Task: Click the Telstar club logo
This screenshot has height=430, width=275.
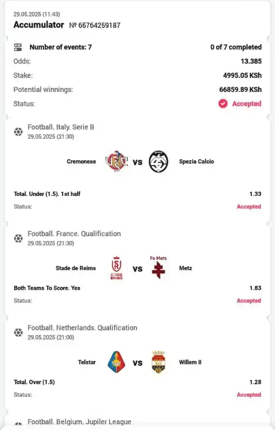Action: point(117,362)
